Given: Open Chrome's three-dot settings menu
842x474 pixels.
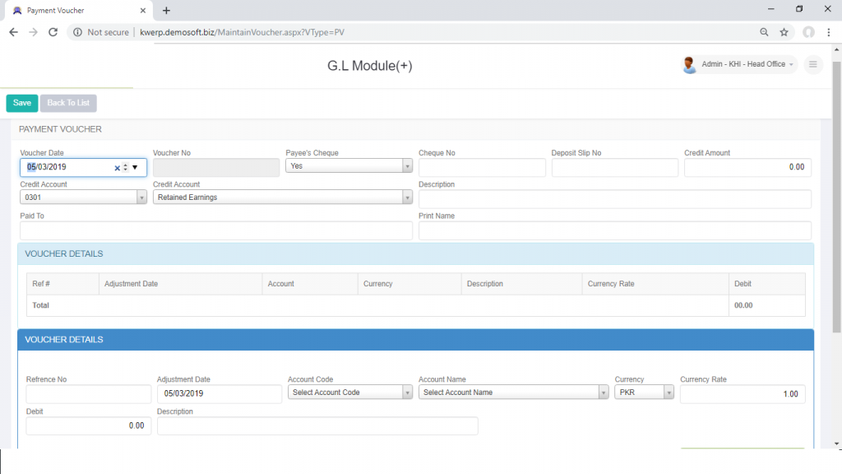Looking at the screenshot, I should click(x=829, y=32).
